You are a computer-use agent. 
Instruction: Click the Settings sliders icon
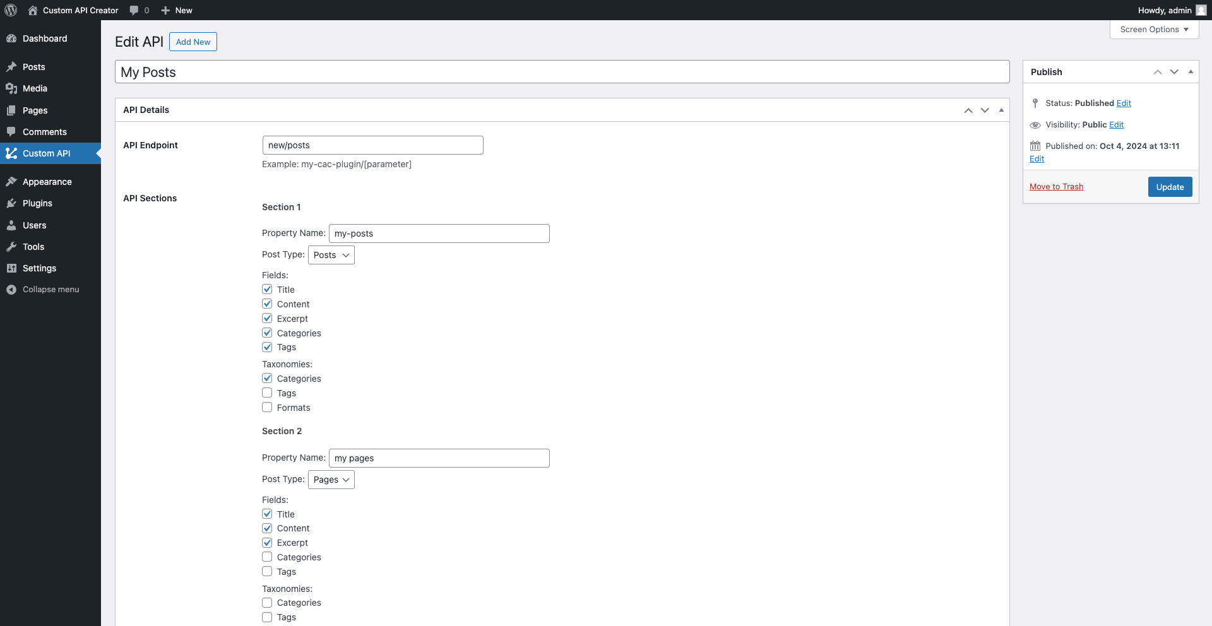click(x=11, y=268)
